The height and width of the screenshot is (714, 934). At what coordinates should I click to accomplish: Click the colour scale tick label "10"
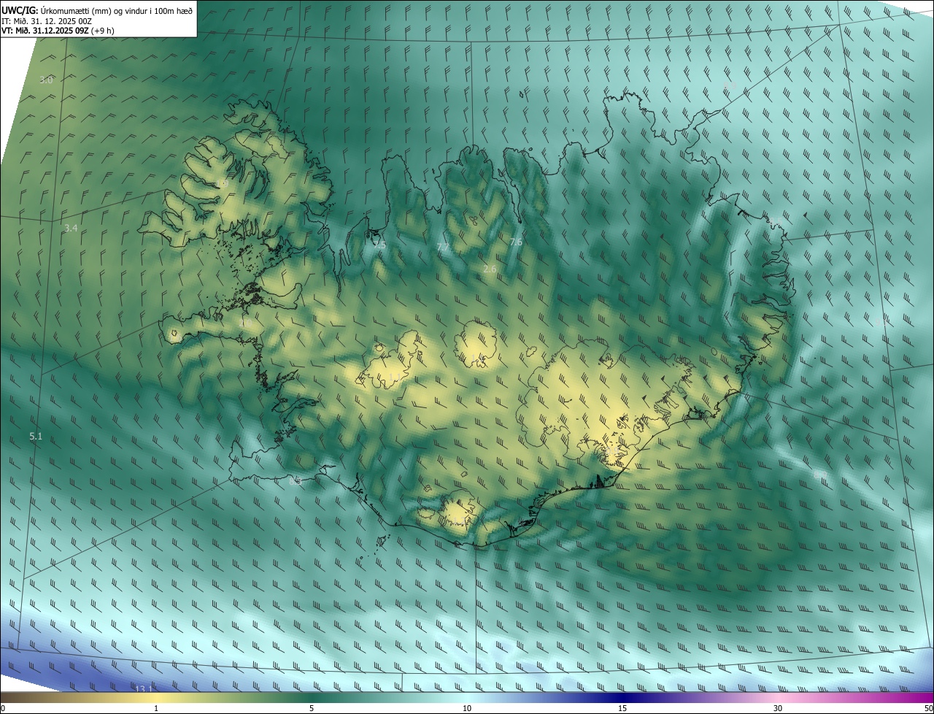pyautogui.click(x=467, y=709)
